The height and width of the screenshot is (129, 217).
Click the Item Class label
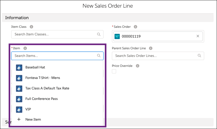coord(19,27)
